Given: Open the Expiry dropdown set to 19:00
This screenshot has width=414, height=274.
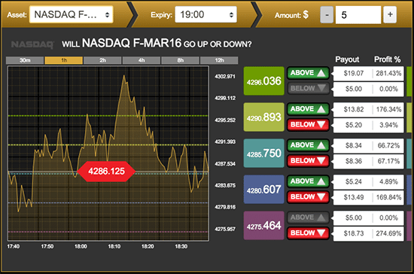Looking at the screenshot, I should [x=205, y=14].
